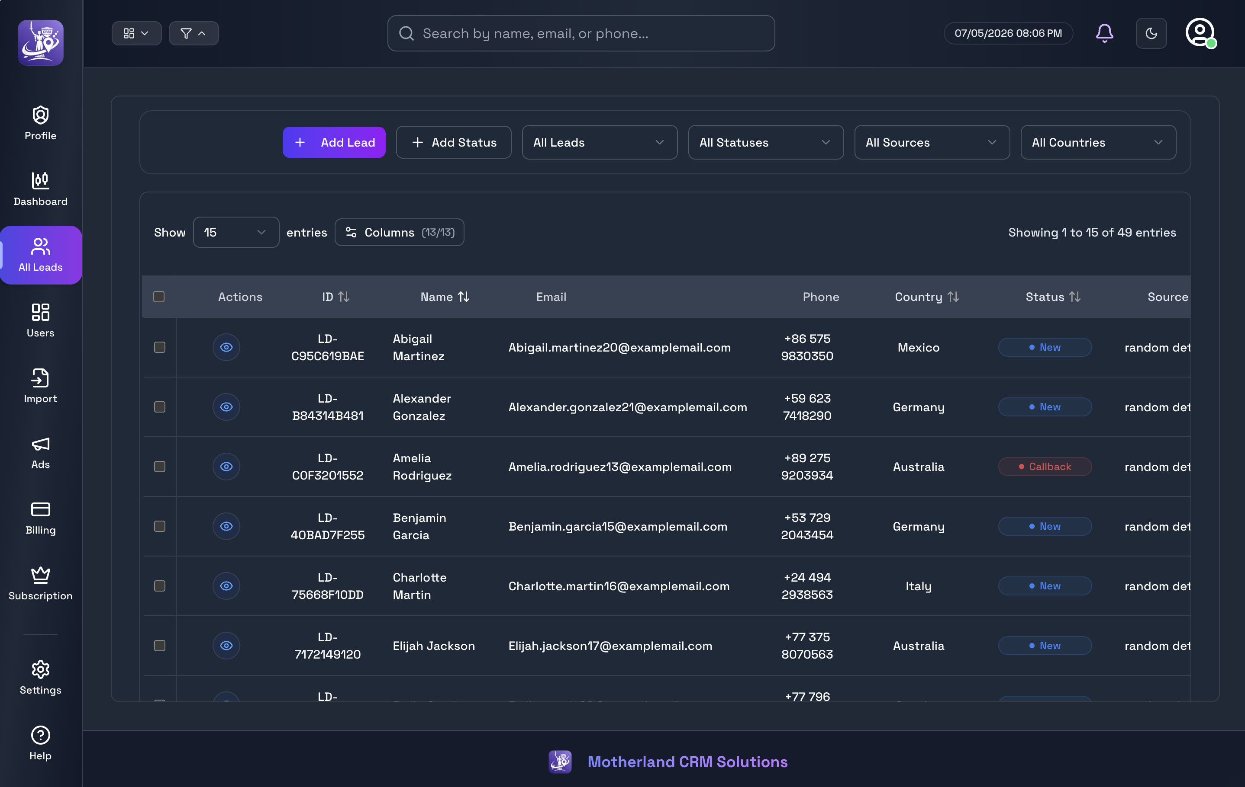
Task: Click the Phone column header
Action: (820, 296)
